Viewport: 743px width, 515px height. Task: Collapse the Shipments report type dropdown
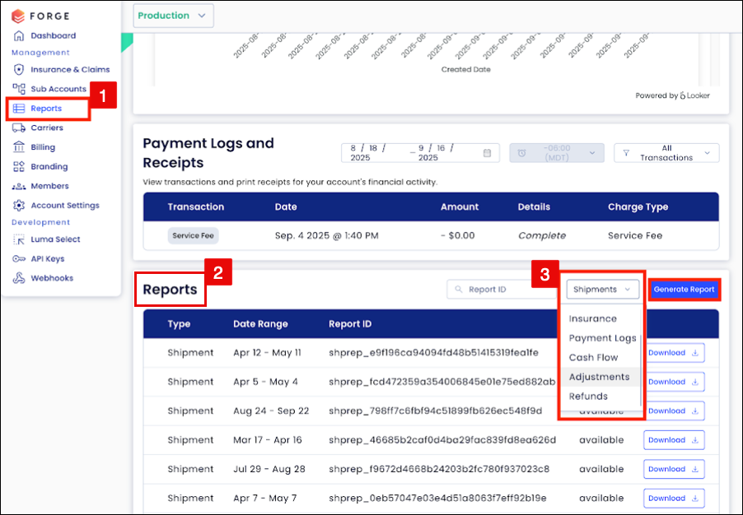tap(602, 290)
